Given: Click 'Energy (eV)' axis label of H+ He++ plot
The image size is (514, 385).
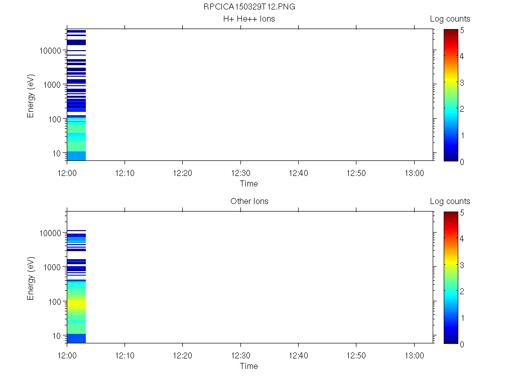Looking at the screenshot, I should pos(31,96).
